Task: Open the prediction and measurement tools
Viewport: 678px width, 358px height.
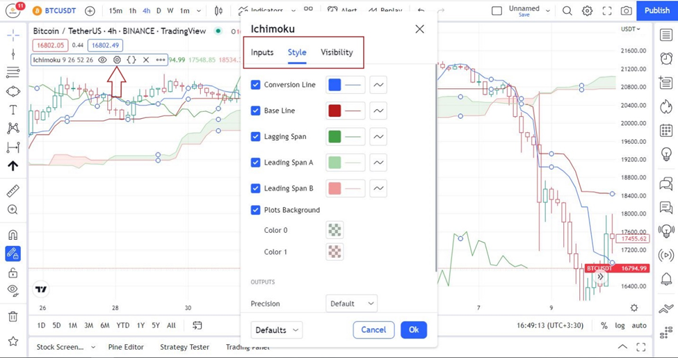Action: [13, 147]
